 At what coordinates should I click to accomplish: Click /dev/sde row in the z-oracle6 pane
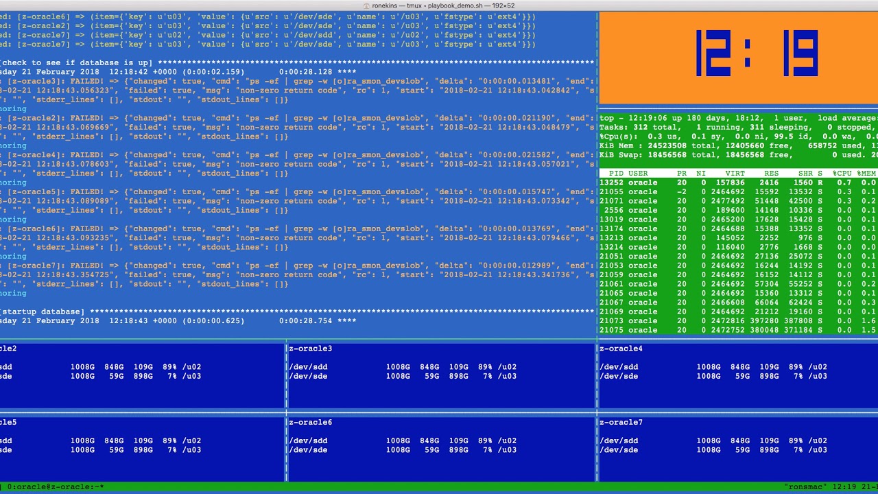(x=403, y=450)
